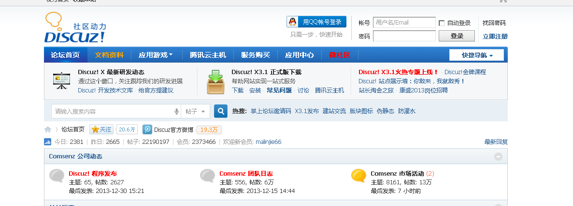Open the 论坛首页 nav tab
The height and width of the screenshot is (206, 573).
65,55
